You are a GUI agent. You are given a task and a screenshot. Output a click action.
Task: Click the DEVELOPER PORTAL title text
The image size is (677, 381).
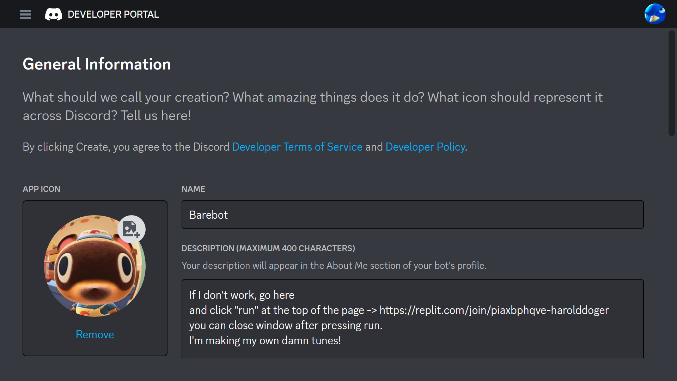(x=113, y=14)
